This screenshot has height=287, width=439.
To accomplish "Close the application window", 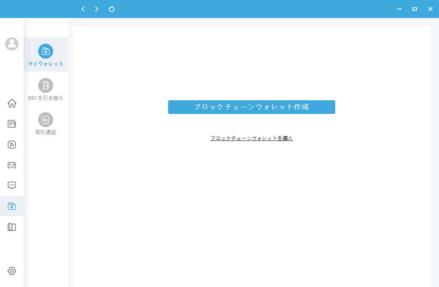I will [x=430, y=9].
